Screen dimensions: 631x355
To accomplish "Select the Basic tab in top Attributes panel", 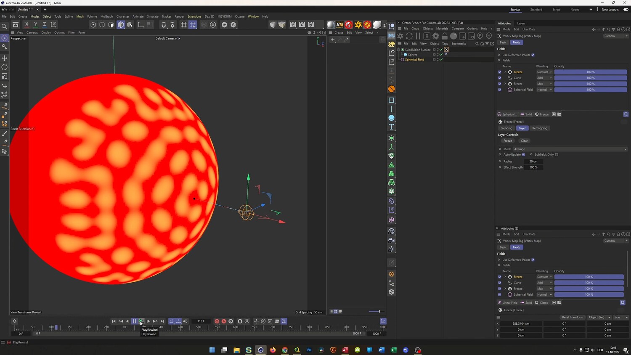I will [503, 42].
